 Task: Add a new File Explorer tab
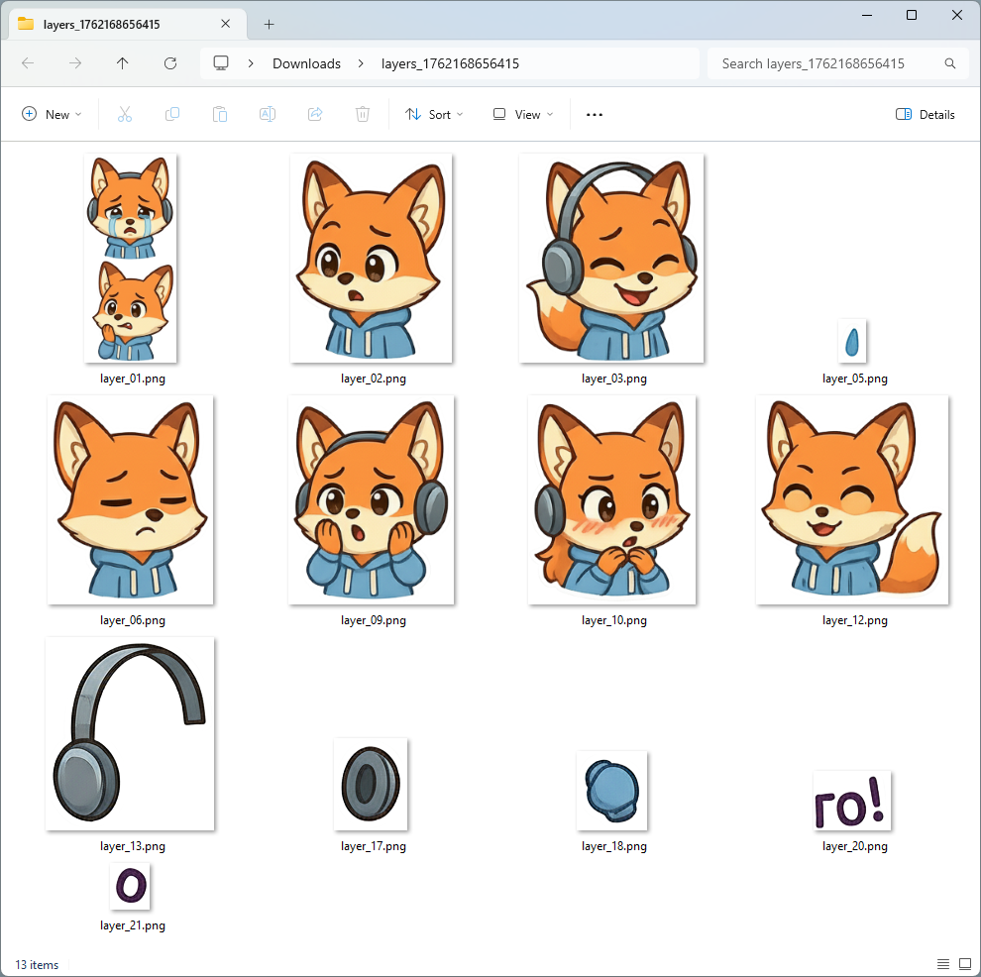tap(269, 24)
